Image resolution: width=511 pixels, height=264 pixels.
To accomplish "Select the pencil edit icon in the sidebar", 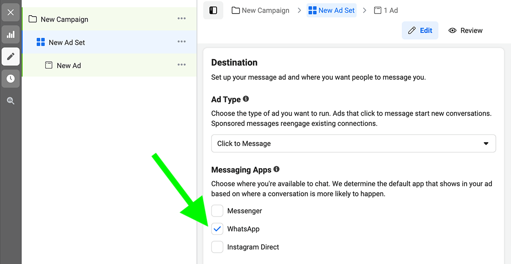I will [x=11, y=56].
